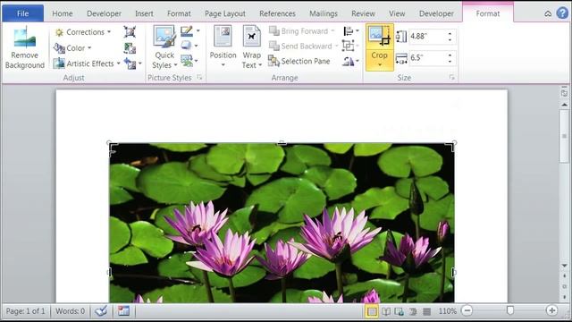This screenshot has width=572, height=322.
Task: Click the 110% zoom level
Action: pyautogui.click(x=447, y=311)
